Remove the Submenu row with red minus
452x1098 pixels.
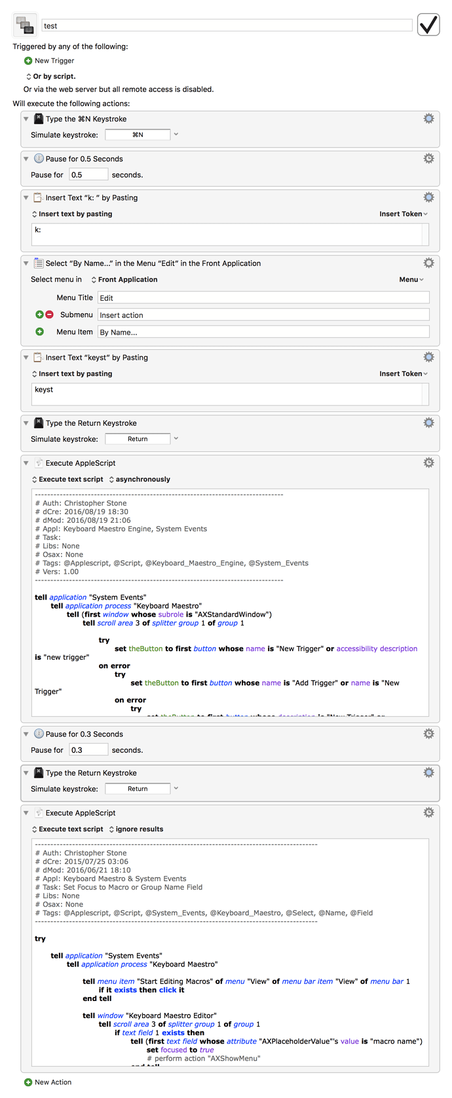click(49, 314)
